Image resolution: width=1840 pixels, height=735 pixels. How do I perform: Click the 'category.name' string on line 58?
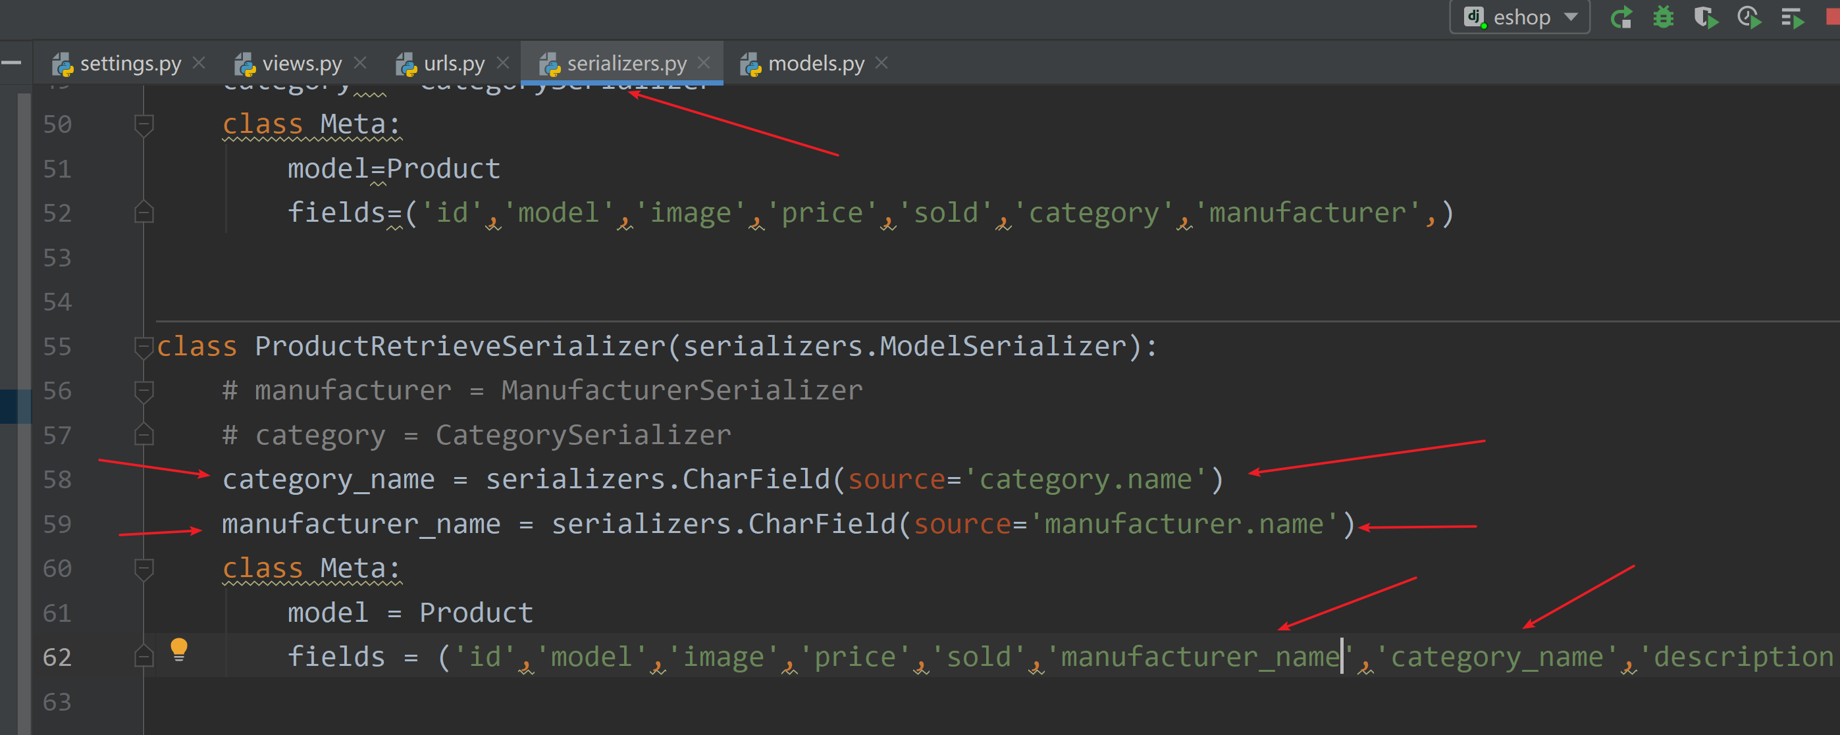pyautogui.click(x=1086, y=479)
